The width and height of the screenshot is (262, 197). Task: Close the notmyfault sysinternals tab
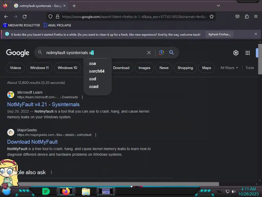[64, 6]
